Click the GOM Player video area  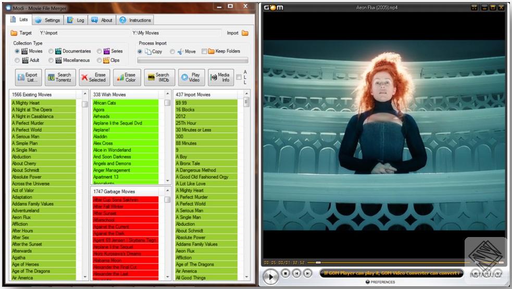tap(384, 135)
